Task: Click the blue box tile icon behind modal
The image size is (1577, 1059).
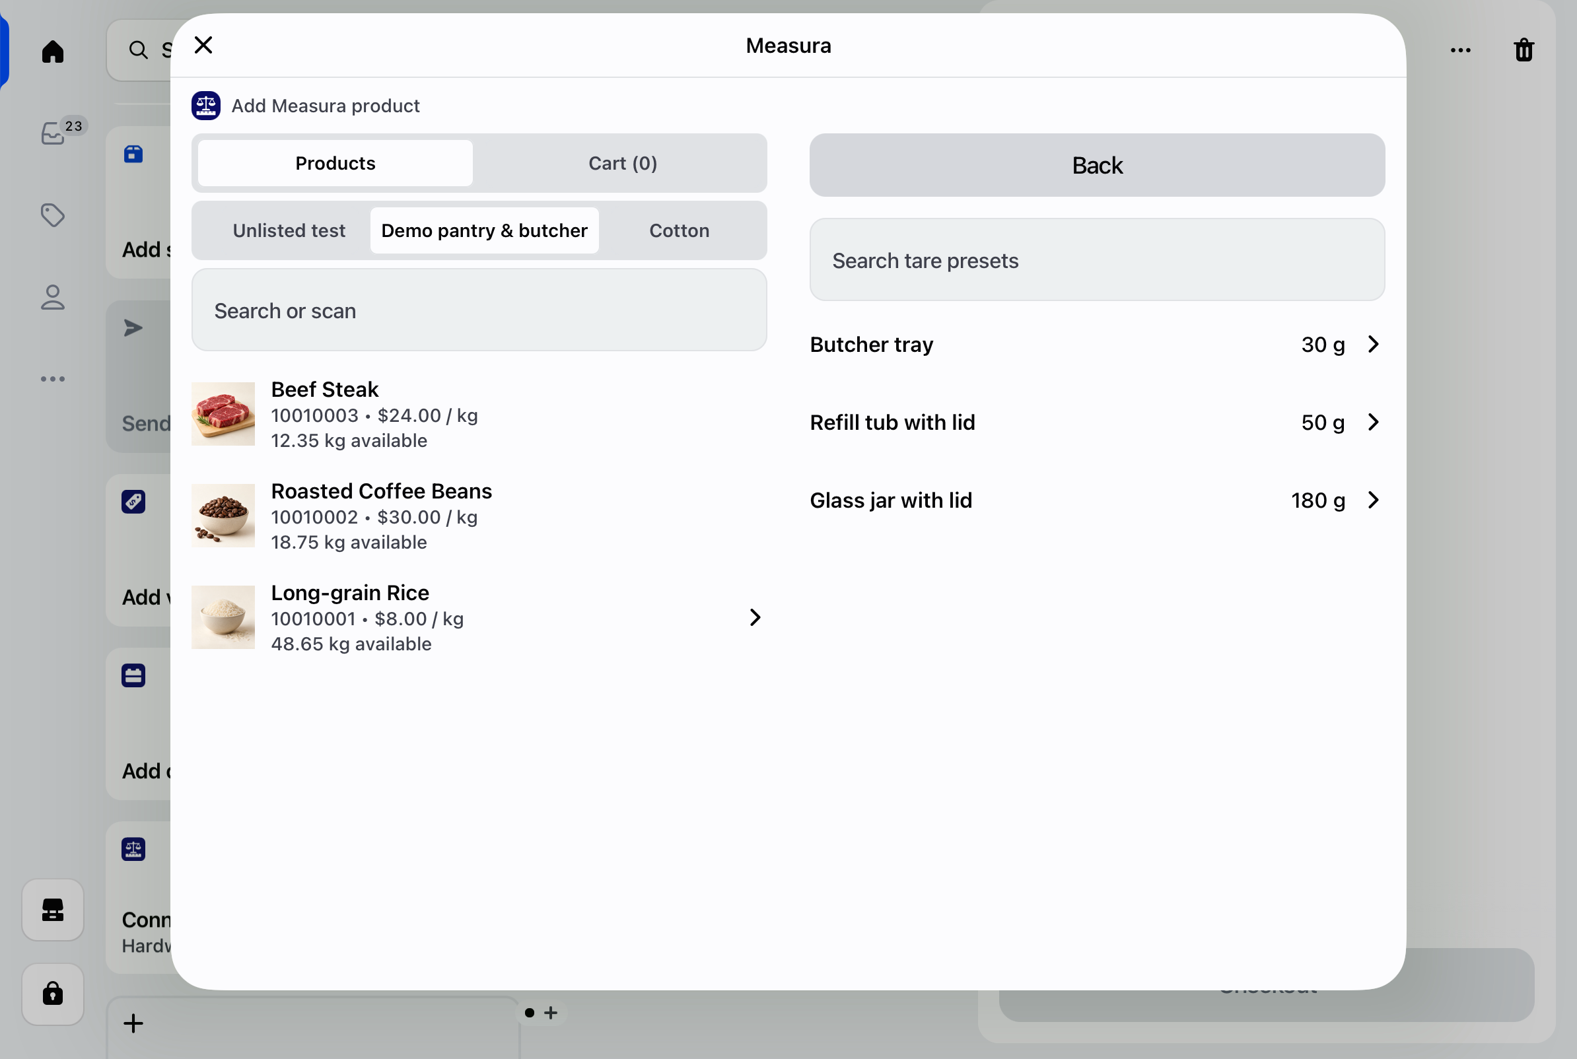Action: pyautogui.click(x=133, y=154)
